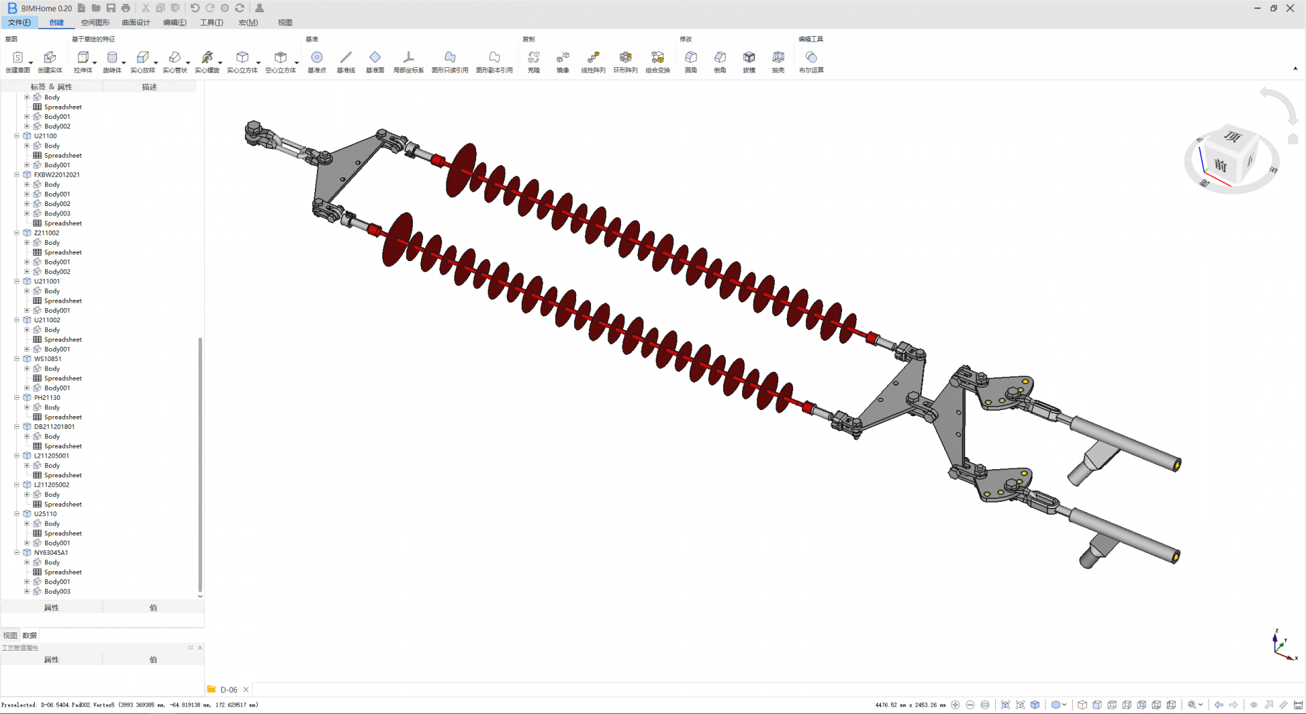Click the zoom in plus icon
Screen dimensions: 1306x714
tap(956, 705)
